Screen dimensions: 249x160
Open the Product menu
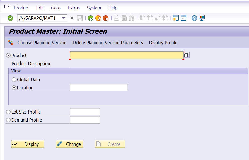point(21,8)
